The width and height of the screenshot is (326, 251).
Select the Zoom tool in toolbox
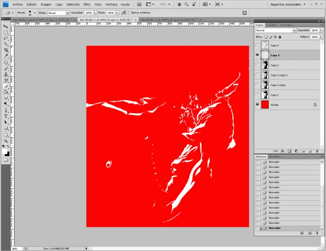pyautogui.click(x=6, y=141)
